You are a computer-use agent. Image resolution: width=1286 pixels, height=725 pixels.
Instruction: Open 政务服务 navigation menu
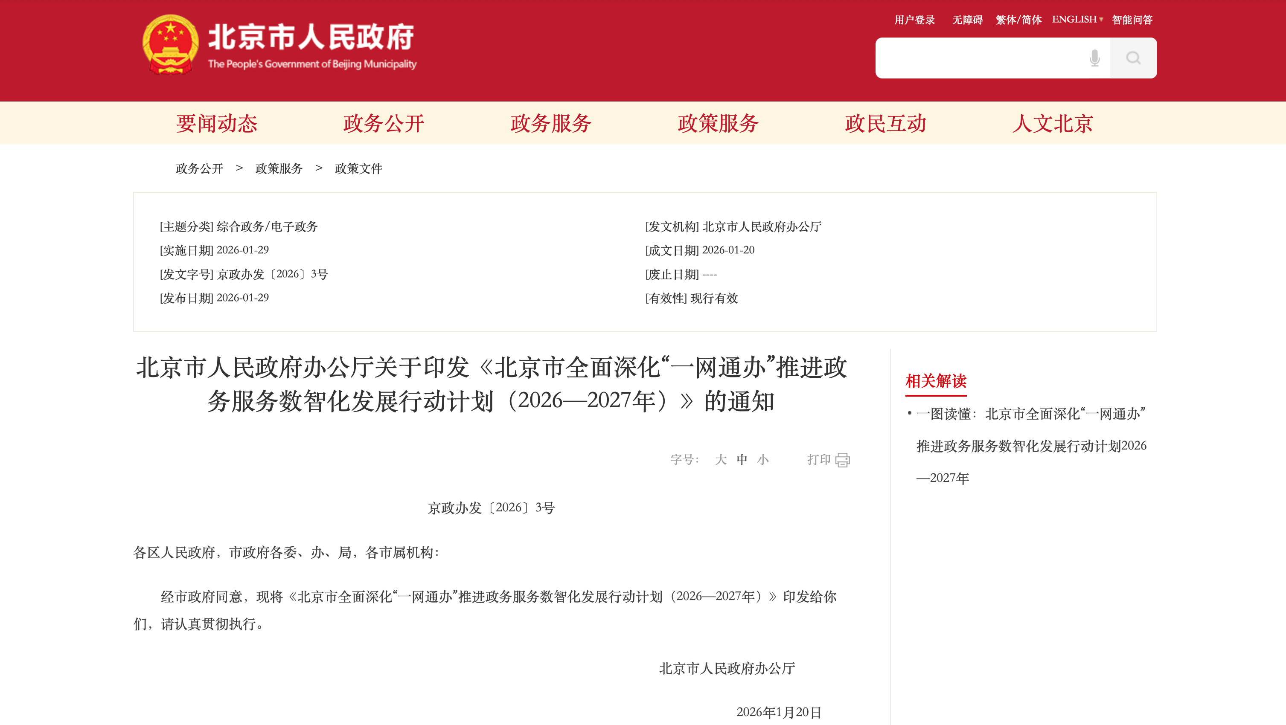(x=551, y=123)
